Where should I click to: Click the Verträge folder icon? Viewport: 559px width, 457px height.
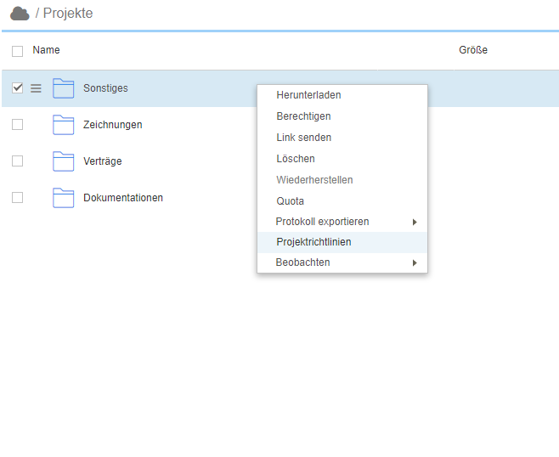pos(64,161)
